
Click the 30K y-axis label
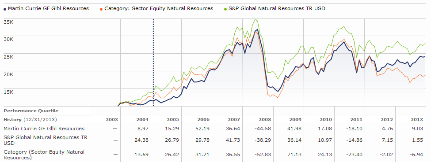click(8, 40)
